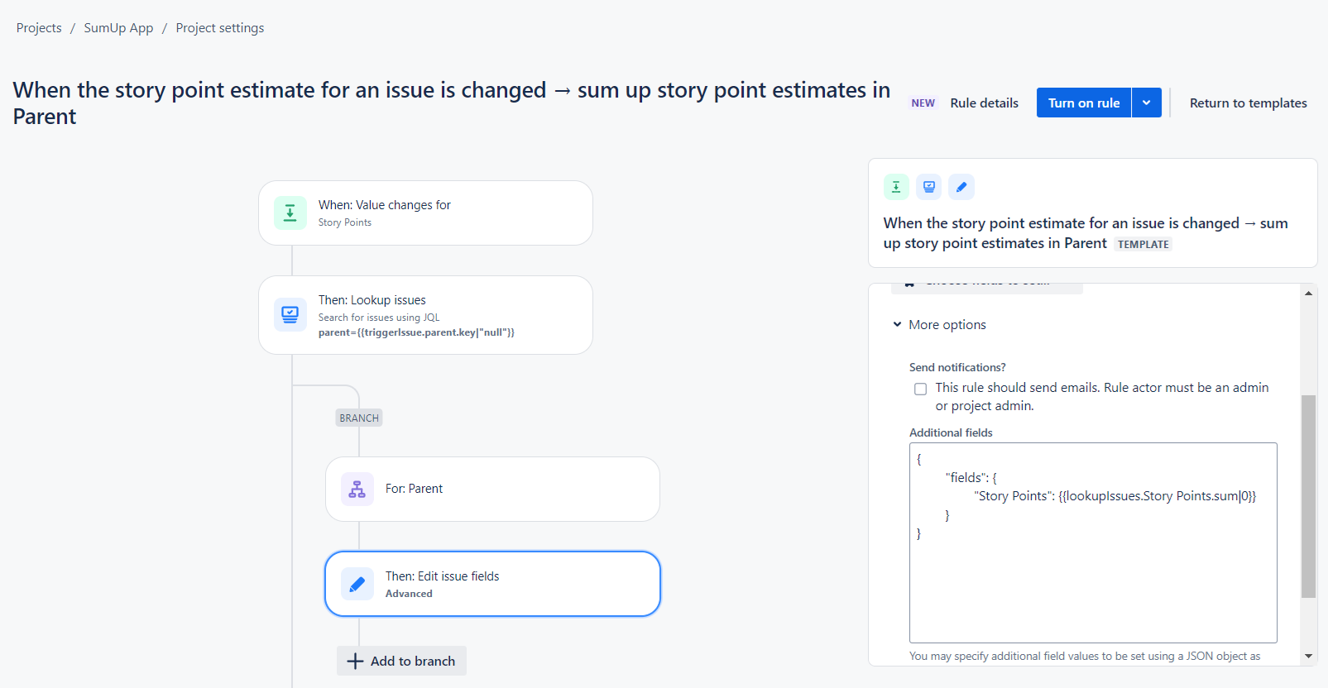Follow the Return to templates link
This screenshot has height=688, width=1328.
[x=1248, y=103]
